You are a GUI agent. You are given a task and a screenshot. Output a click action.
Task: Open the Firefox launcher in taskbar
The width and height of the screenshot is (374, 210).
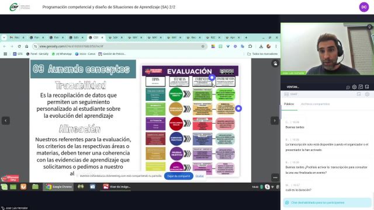click(23, 187)
